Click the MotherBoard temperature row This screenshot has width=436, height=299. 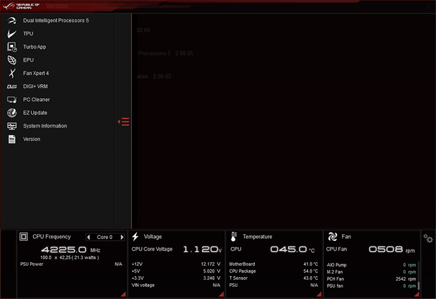pos(274,264)
